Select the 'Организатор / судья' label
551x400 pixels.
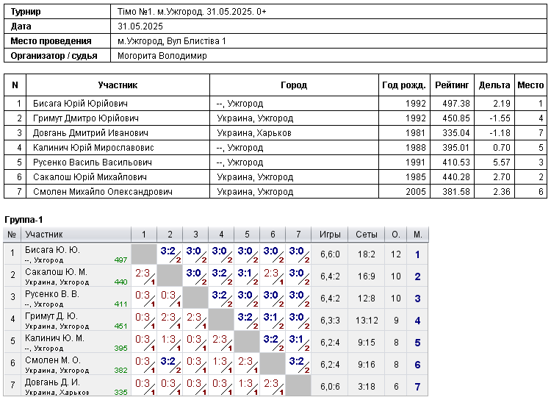pyautogui.click(x=54, y=56)
